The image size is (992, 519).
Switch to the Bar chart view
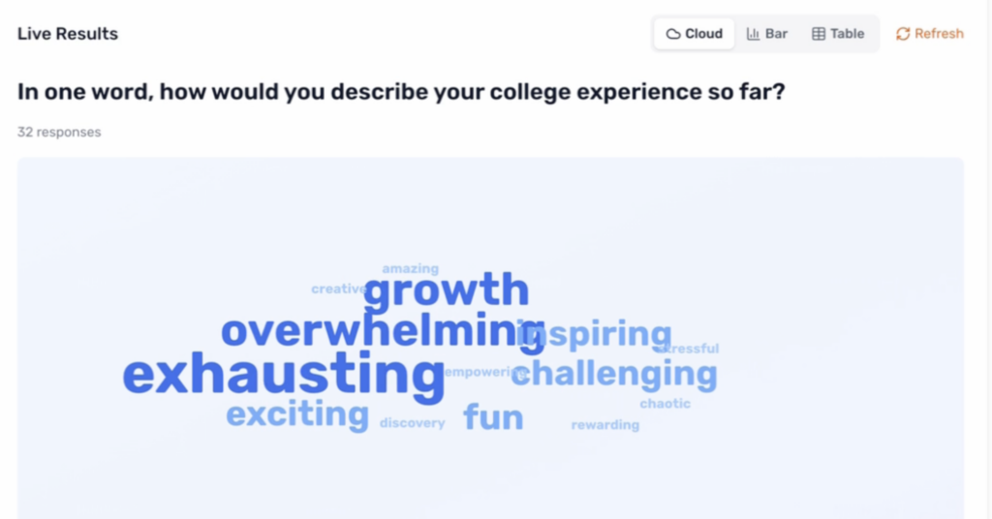767,34
